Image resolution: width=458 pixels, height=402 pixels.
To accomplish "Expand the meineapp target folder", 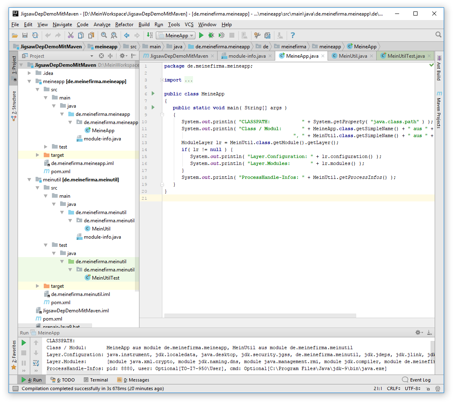I will 37,155.
